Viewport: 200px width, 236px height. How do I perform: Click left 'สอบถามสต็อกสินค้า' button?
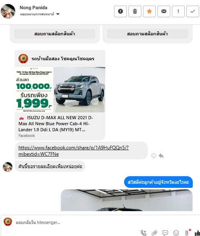[55, 34]
